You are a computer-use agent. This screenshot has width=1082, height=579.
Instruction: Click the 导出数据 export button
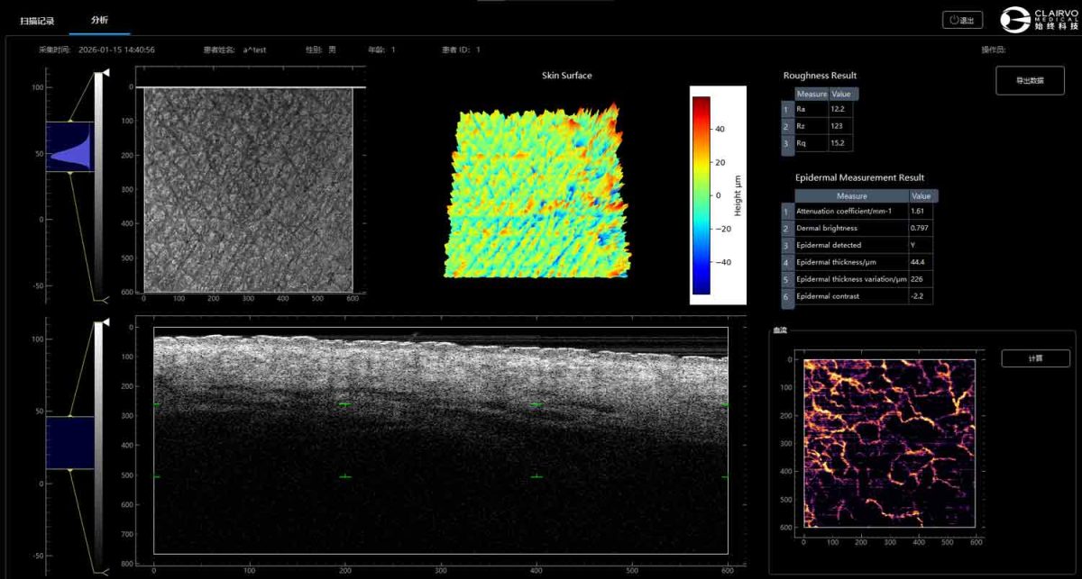(x=1030, y=80)
